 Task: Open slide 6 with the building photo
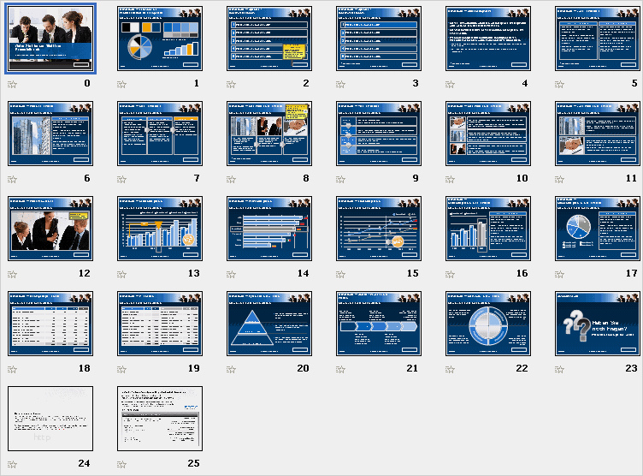[50, 133]
